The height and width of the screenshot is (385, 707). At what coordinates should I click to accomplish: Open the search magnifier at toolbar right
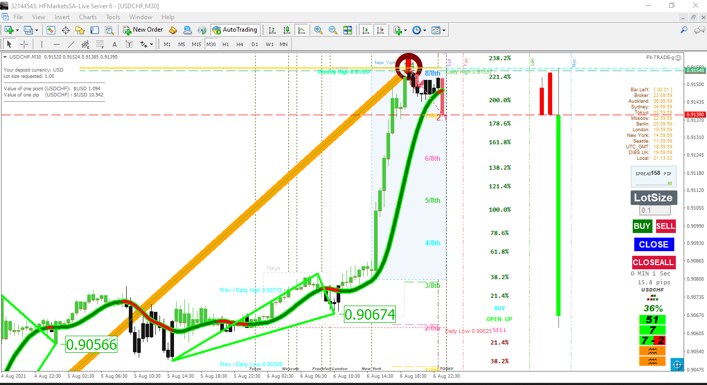click(684, 30)
